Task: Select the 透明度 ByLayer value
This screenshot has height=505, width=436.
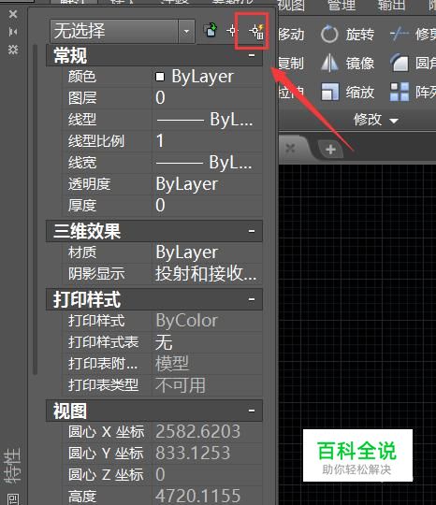Action: click(207, 184)
